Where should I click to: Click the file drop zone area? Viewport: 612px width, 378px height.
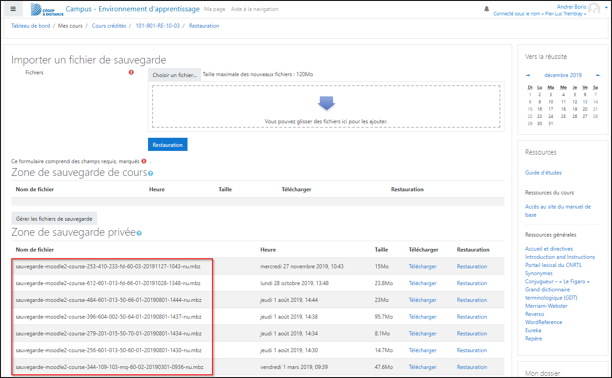[x=326, y=107]
